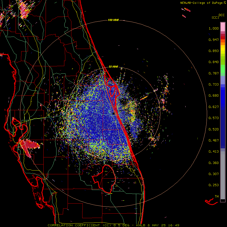227x227 pixels.
Task: Click the pink top segment of the colorbar
Action: coord(223,27)
